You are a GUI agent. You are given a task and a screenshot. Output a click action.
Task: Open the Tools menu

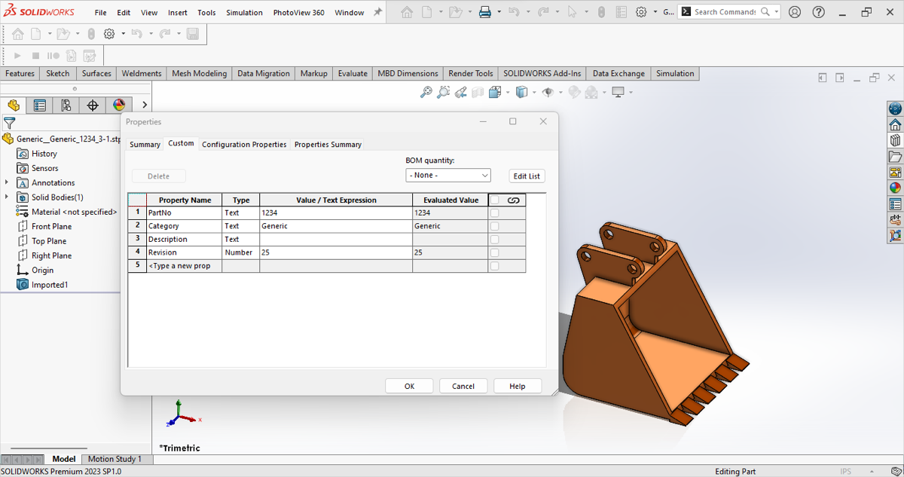[x=206, y=13]
